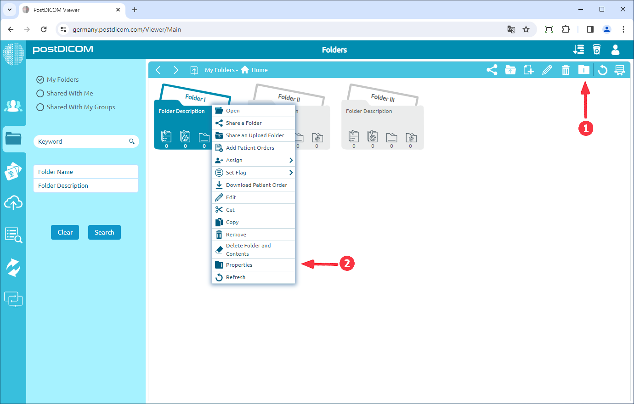The width and height of the screenshot is (634, 404).
Task: Choose Download Patient Order menu entry
Action: [256, 185]
